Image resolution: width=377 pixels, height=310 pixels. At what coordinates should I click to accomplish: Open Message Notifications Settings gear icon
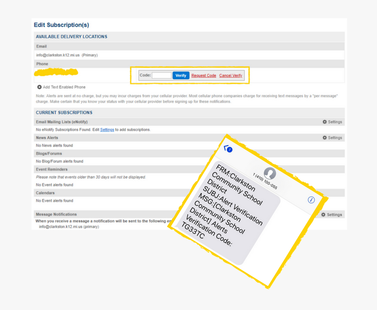pos(324,214)
